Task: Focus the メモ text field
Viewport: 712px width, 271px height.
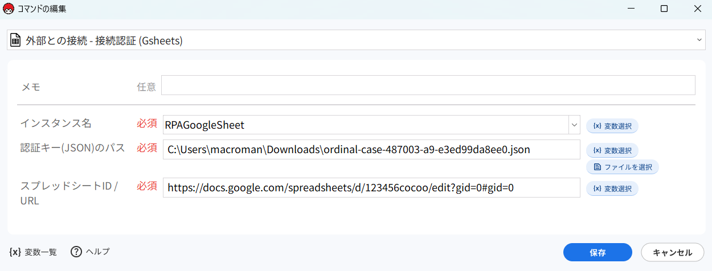Action: click(x=428, y=85)
